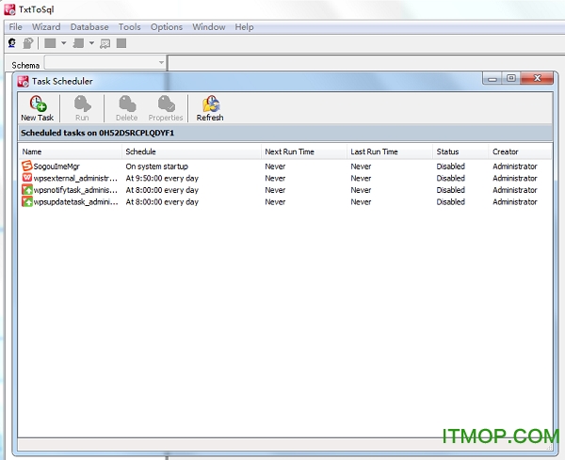Sort by Last Run Time column header
The height and width of the screenshot is (460, 565).
(x=390, y=151)
